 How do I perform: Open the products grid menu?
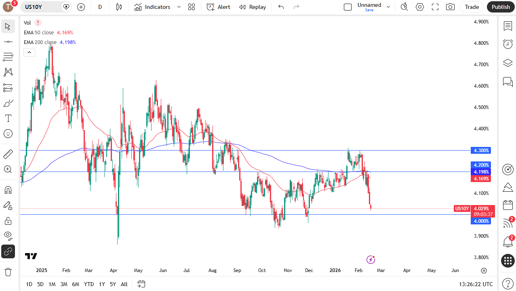coord(508,261)
